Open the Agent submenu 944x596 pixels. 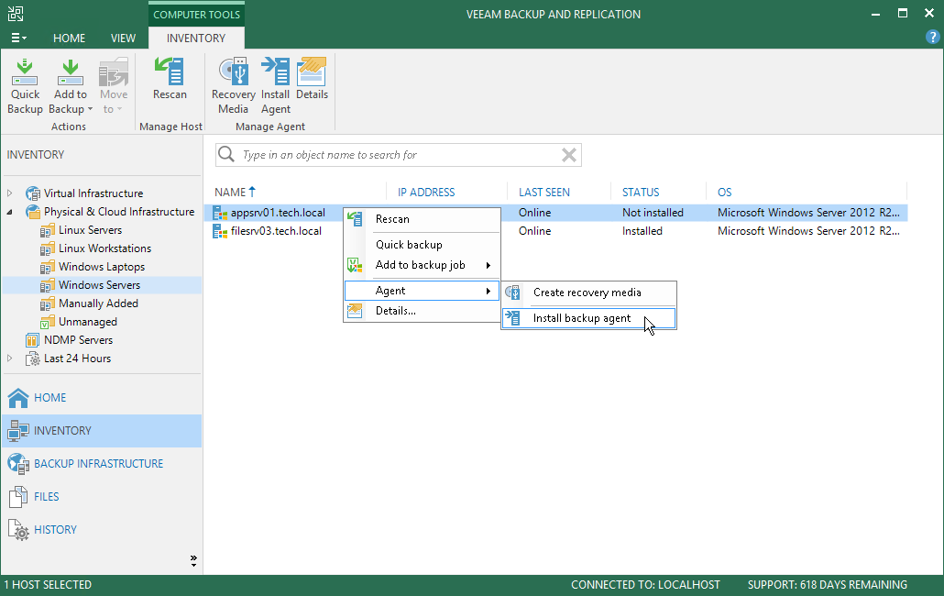tap(422, 291)
